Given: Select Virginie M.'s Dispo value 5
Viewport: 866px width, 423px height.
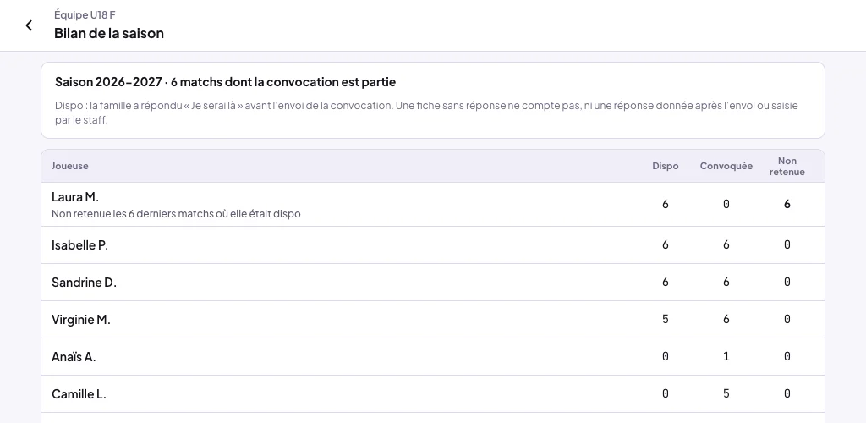Looking at the screenshot, I should click(665, 319).
